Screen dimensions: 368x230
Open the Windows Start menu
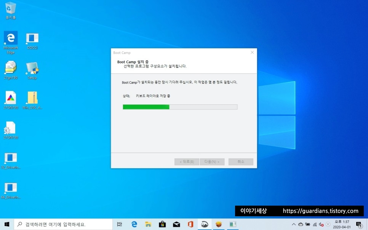(x=7, y=224)
